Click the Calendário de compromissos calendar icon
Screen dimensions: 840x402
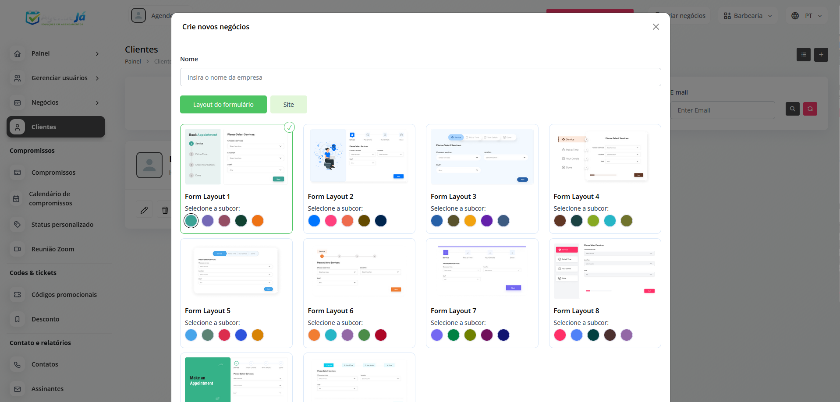coord(16,198)
